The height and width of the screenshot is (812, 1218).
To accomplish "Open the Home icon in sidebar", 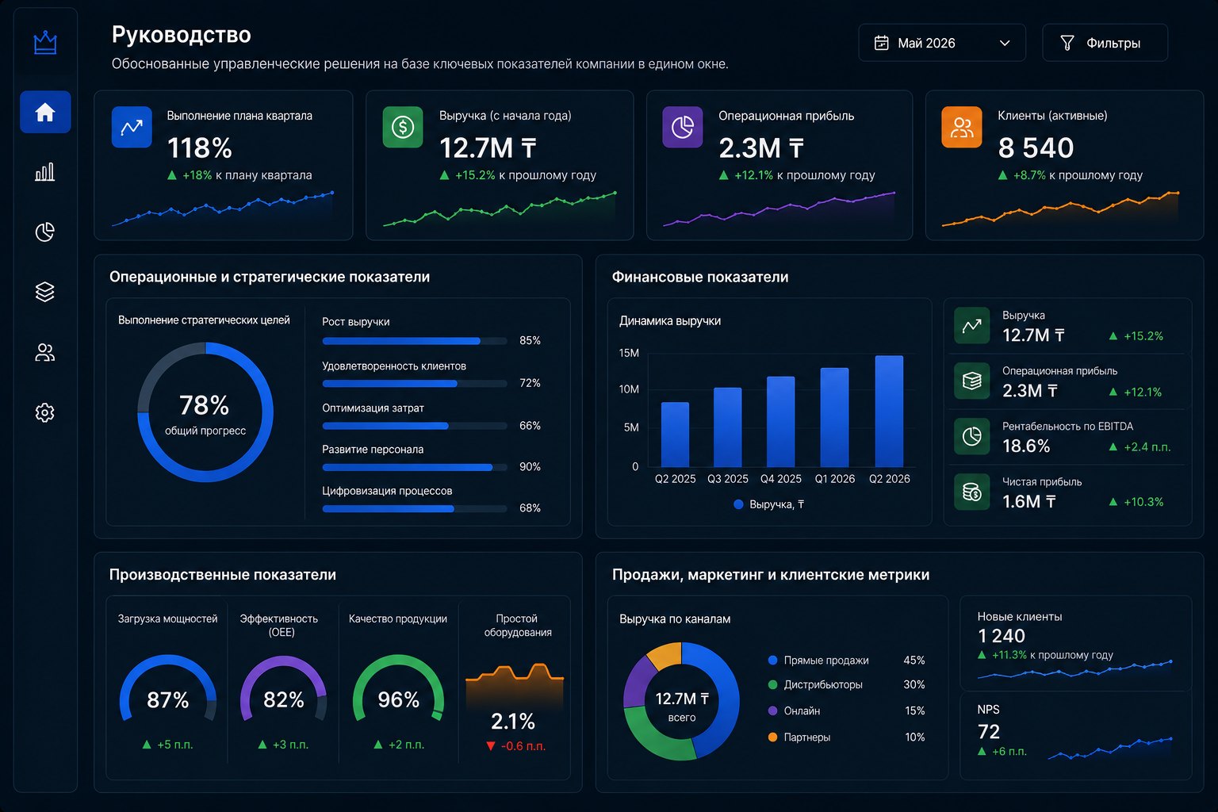I will (45, 112).
